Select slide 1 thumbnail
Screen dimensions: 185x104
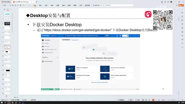pos(7,14)
